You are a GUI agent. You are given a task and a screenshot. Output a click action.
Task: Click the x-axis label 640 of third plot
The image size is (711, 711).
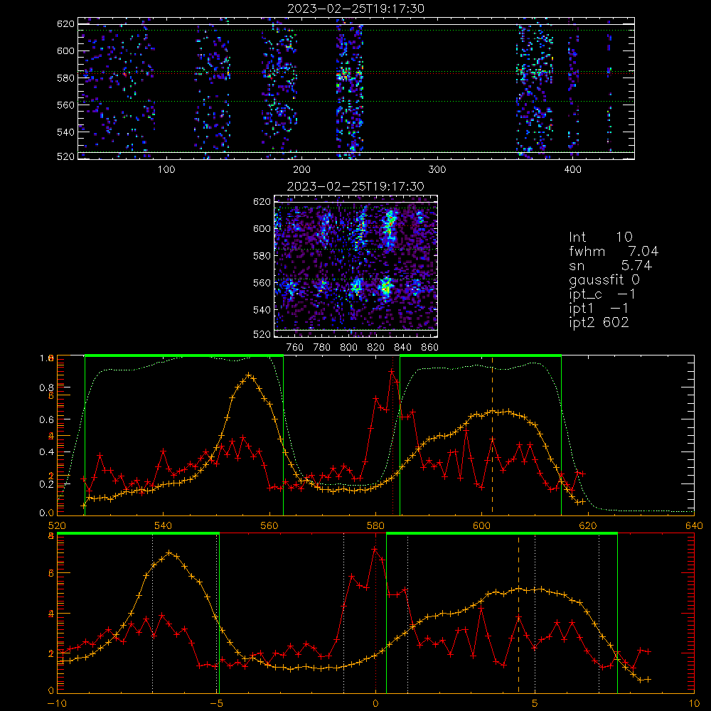click(x=694, y=525)
